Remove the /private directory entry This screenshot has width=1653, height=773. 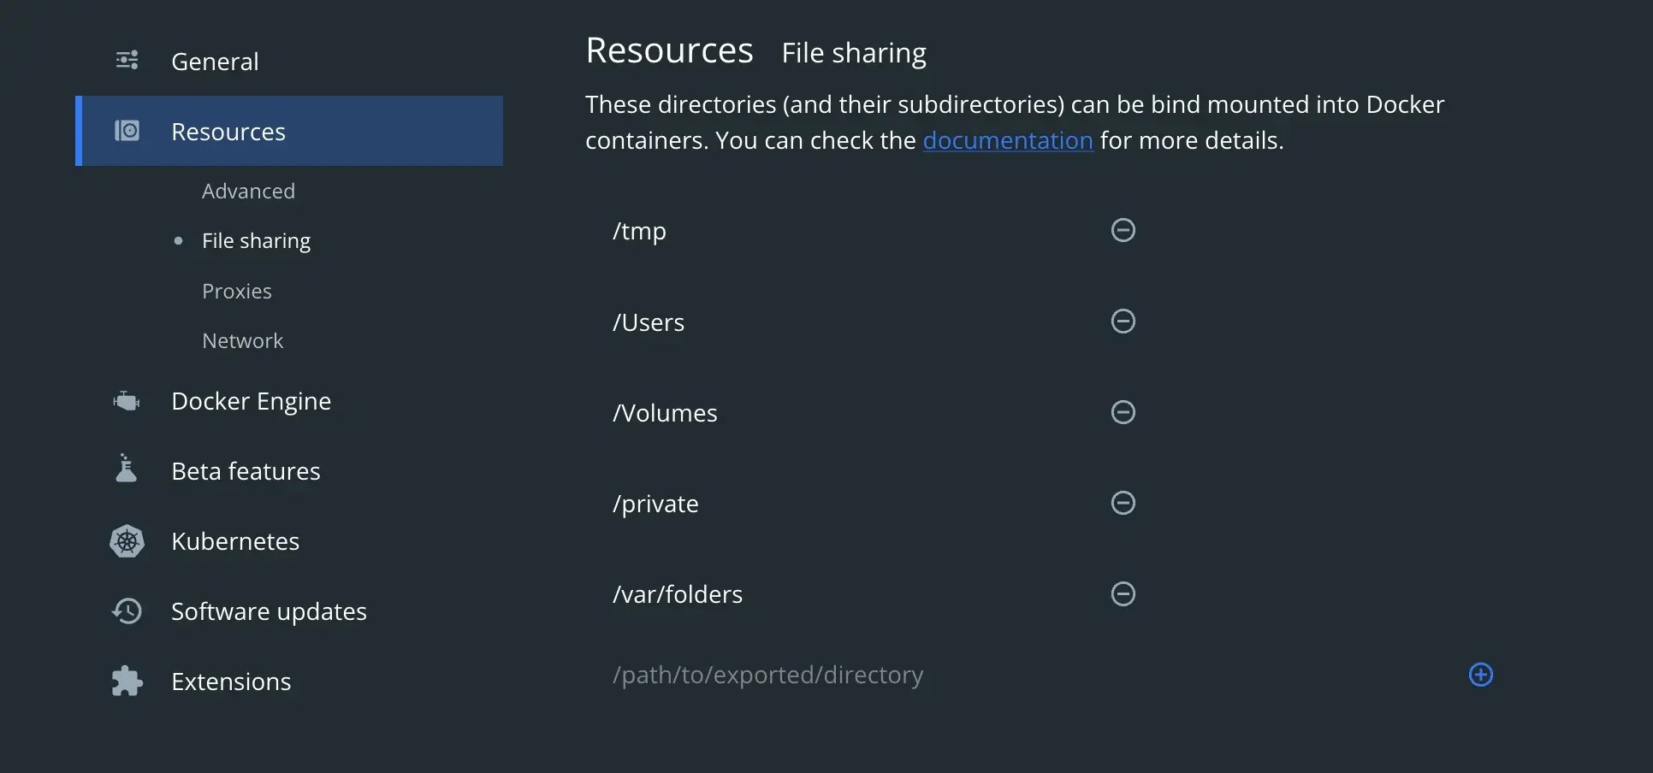pos(1123,502)
